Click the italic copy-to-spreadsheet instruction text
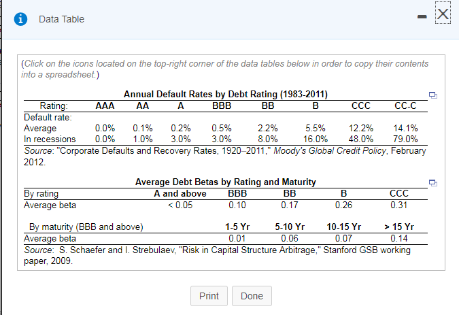The height and width of the screenshot is (315, 459). [225, 69]
